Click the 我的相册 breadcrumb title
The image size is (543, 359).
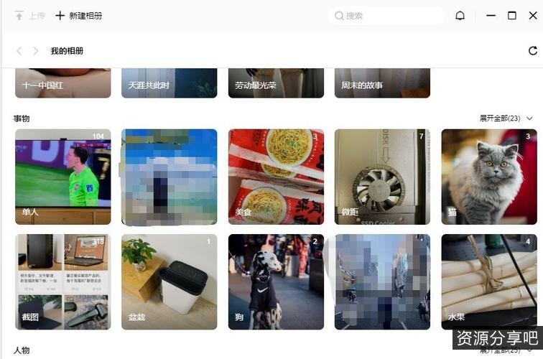point(67,51)
